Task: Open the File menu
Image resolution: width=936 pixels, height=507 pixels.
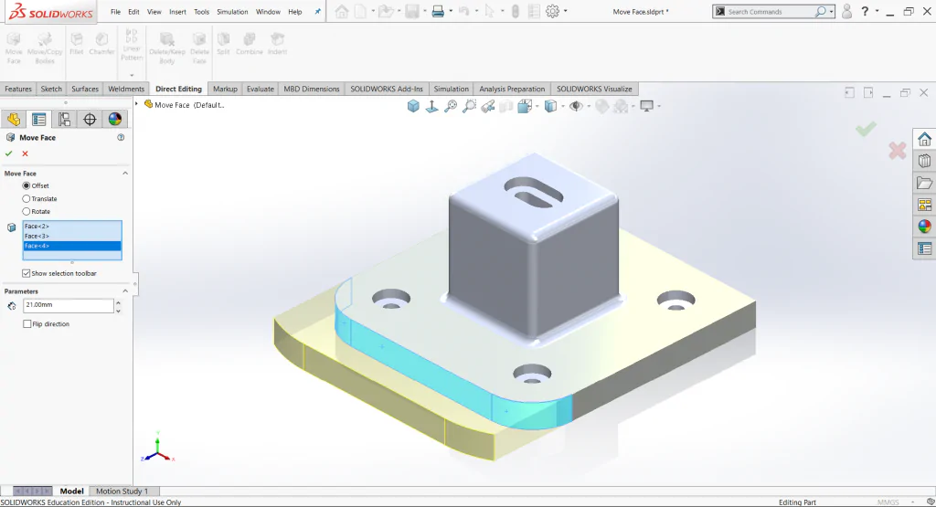Action: coord(115,11)
